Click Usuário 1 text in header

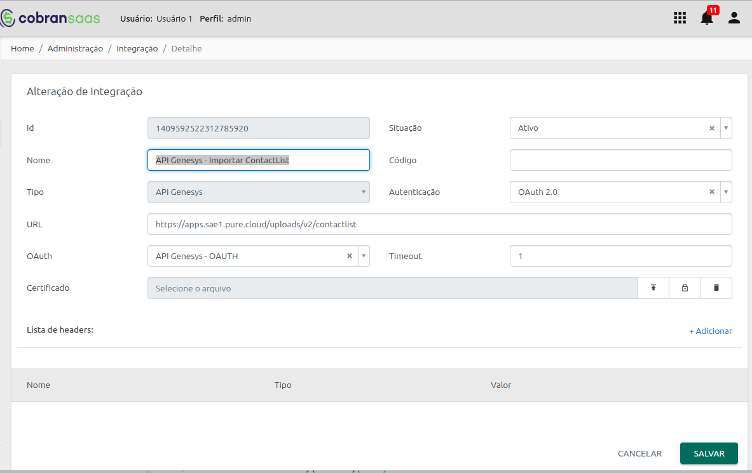[x=174, y=18]
